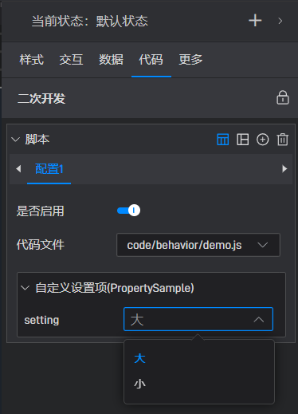Click the left arrow in config tabs
298x414 pixels.
(x=18, y=169)
